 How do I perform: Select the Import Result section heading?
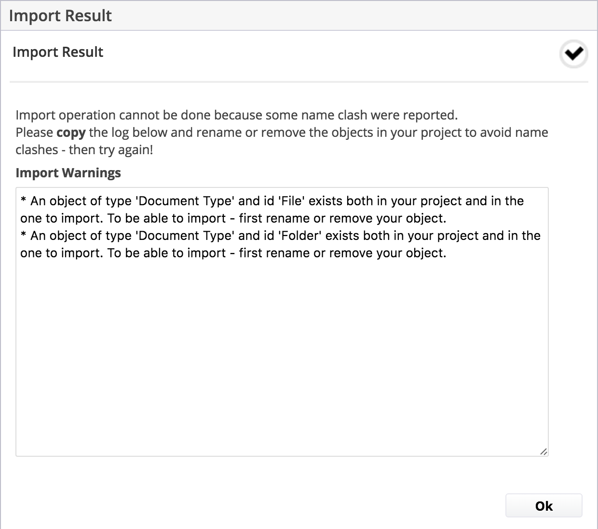point(58,52)
